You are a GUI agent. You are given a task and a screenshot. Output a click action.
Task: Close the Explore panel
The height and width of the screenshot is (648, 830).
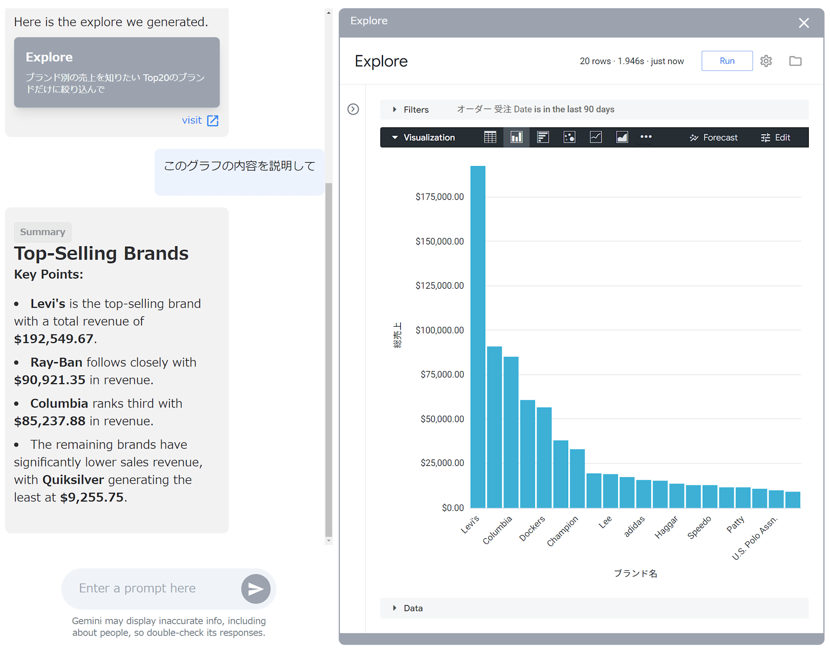803,23
